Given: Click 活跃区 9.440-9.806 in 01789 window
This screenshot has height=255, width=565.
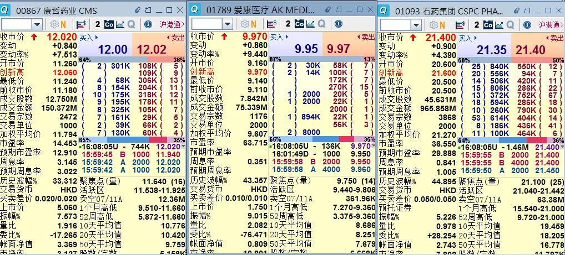Looking at the screenshot, I should pyautogui.click(x=322, y=190).
